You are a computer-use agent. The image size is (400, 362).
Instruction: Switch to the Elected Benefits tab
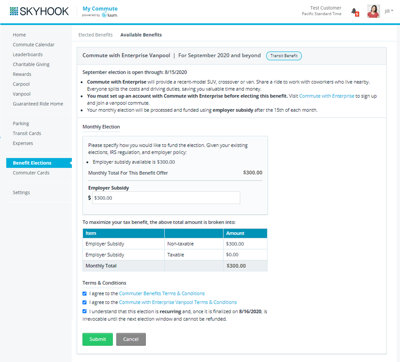95,35
